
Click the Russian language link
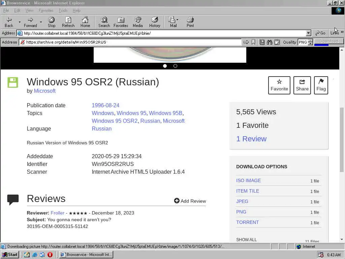[102, 128]
